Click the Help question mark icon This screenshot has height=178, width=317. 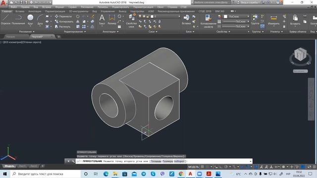click(x=278, y=2)
